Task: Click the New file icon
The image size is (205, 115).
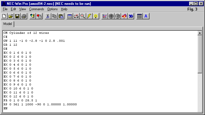Action: [5, 16]
